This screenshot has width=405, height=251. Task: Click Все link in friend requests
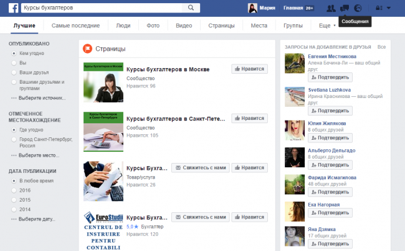click(x=381, y=47)
